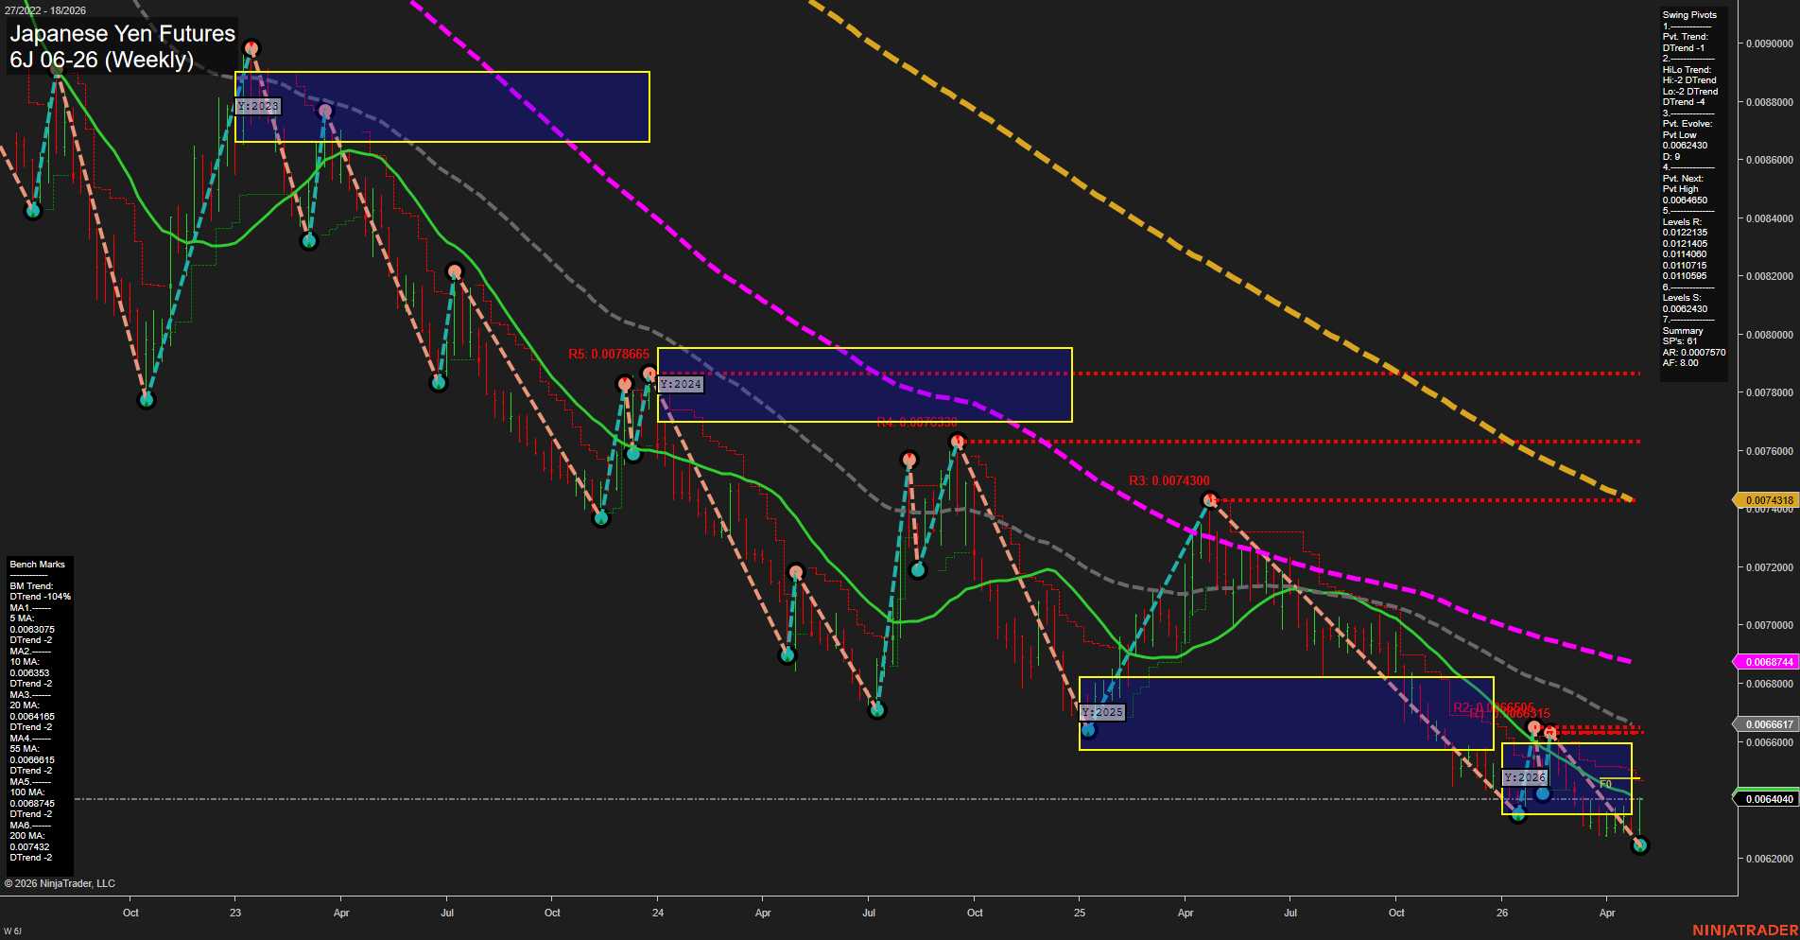Select the teal swing-low pivot dot at bottom right
This screenshot has width=1800, height=940.
1640,845
